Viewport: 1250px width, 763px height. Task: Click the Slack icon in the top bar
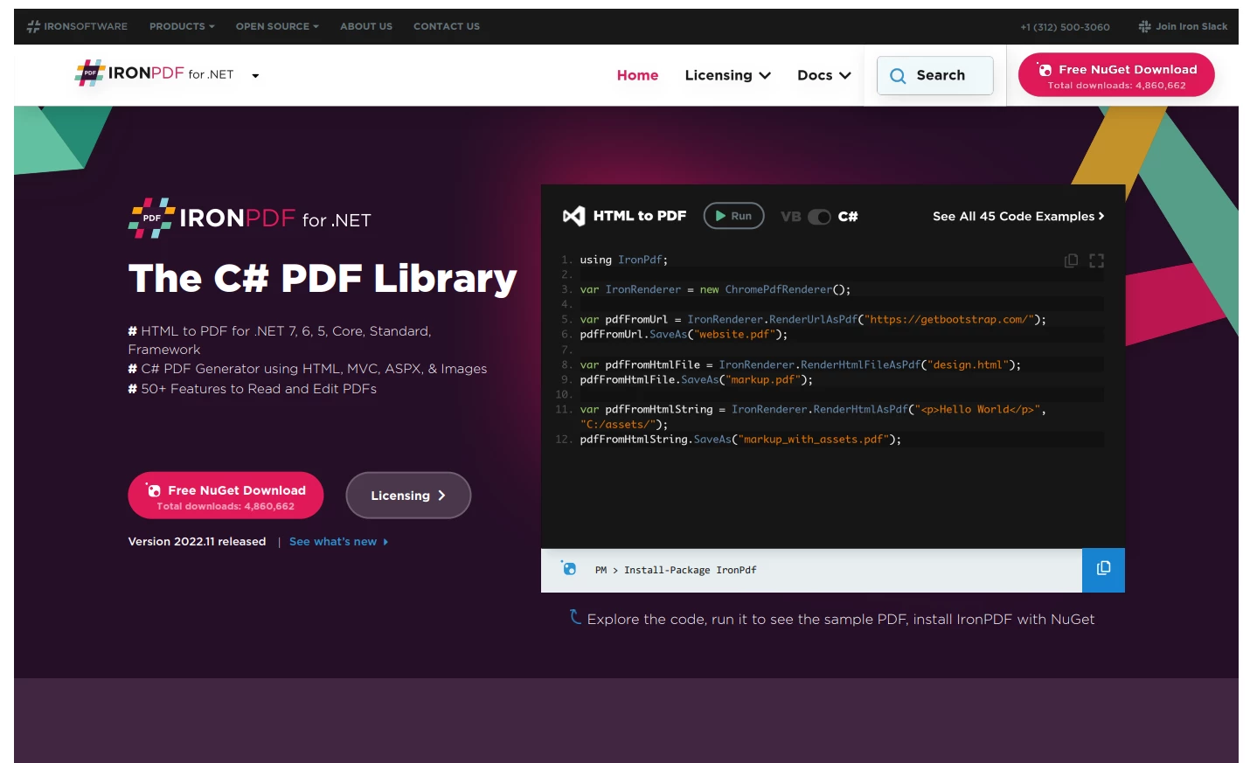click(x=1144, y=26)
